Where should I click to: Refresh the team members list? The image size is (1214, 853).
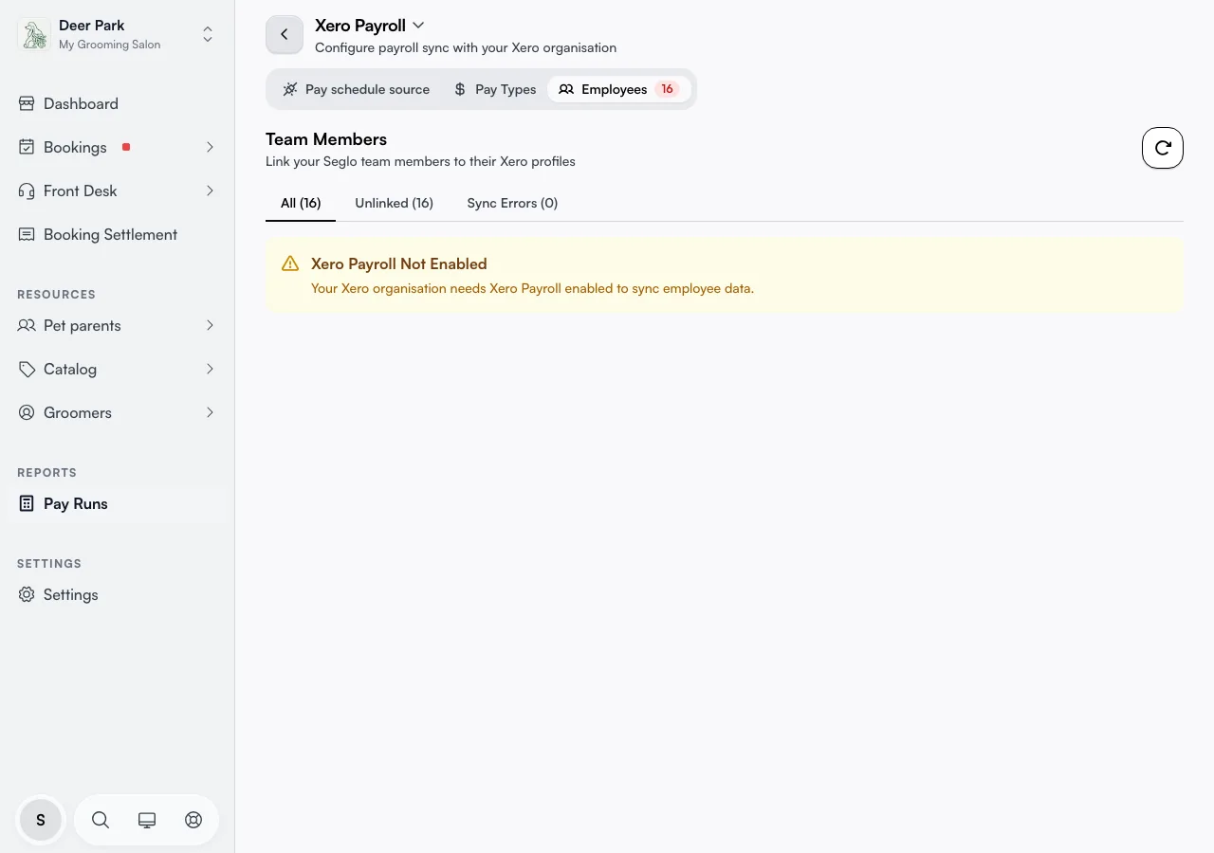(x=1163, y=148)
